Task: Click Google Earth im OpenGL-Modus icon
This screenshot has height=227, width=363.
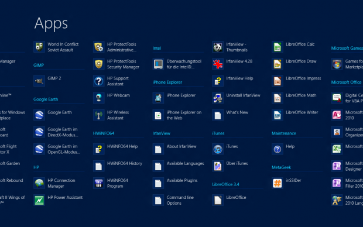Action: pyautogui.click(x=39, y=149)
